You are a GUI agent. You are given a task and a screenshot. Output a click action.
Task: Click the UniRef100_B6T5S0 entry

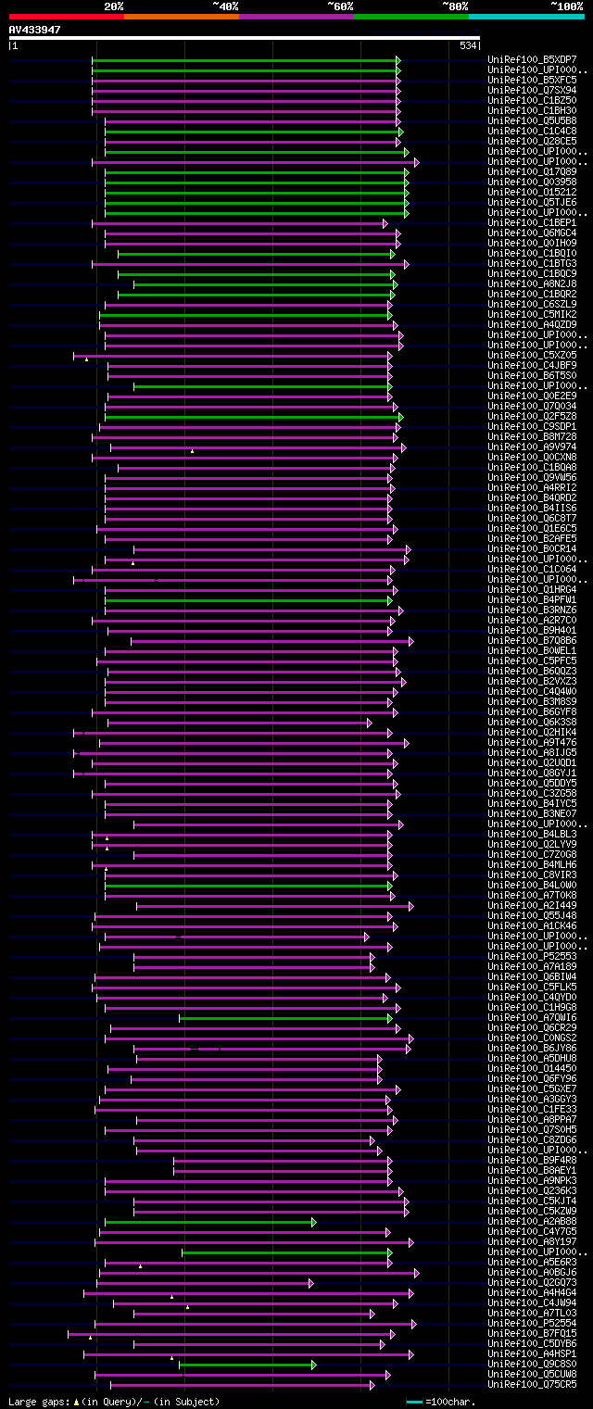click(532, 376)
